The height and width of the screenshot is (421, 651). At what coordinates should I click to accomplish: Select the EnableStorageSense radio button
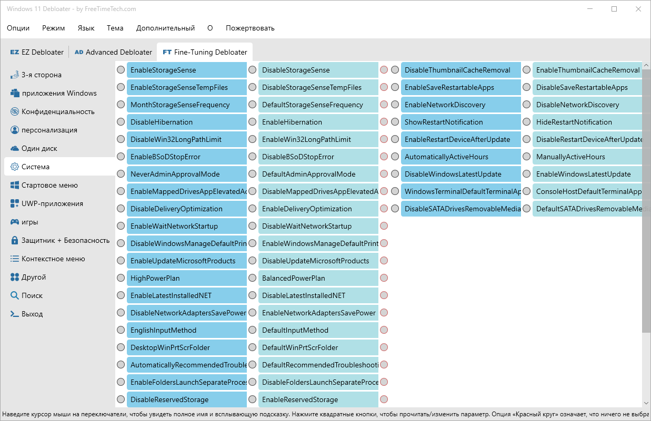(x=121, y=70)
